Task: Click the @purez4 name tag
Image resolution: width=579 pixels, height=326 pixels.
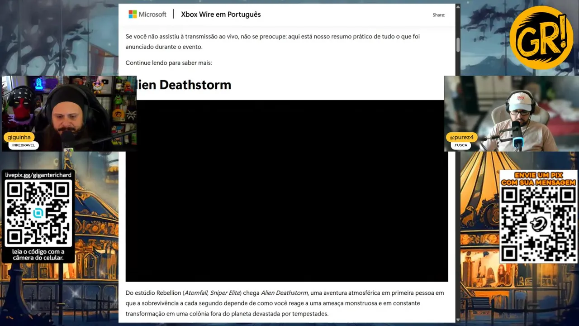Action: point(461,137)
